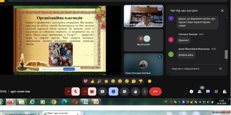Show the participants list icon
This screenshot has height=115, width=231.
(200, 92)
